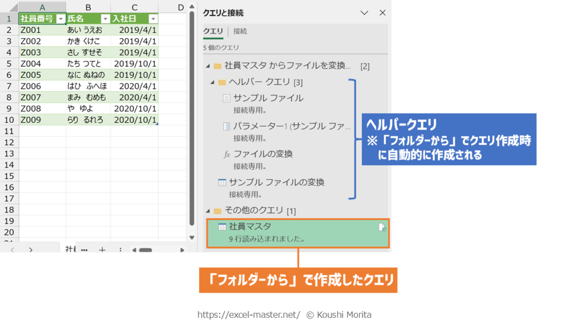This screenshot has height=320, width=569.
Task: Open the 氏名 column filter dropdown
Action: coord(105,19)
